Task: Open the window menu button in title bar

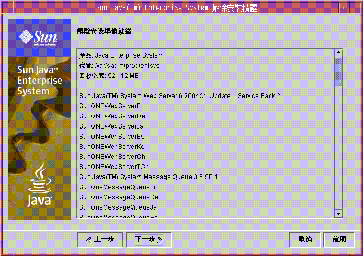Action: (8, 8)
